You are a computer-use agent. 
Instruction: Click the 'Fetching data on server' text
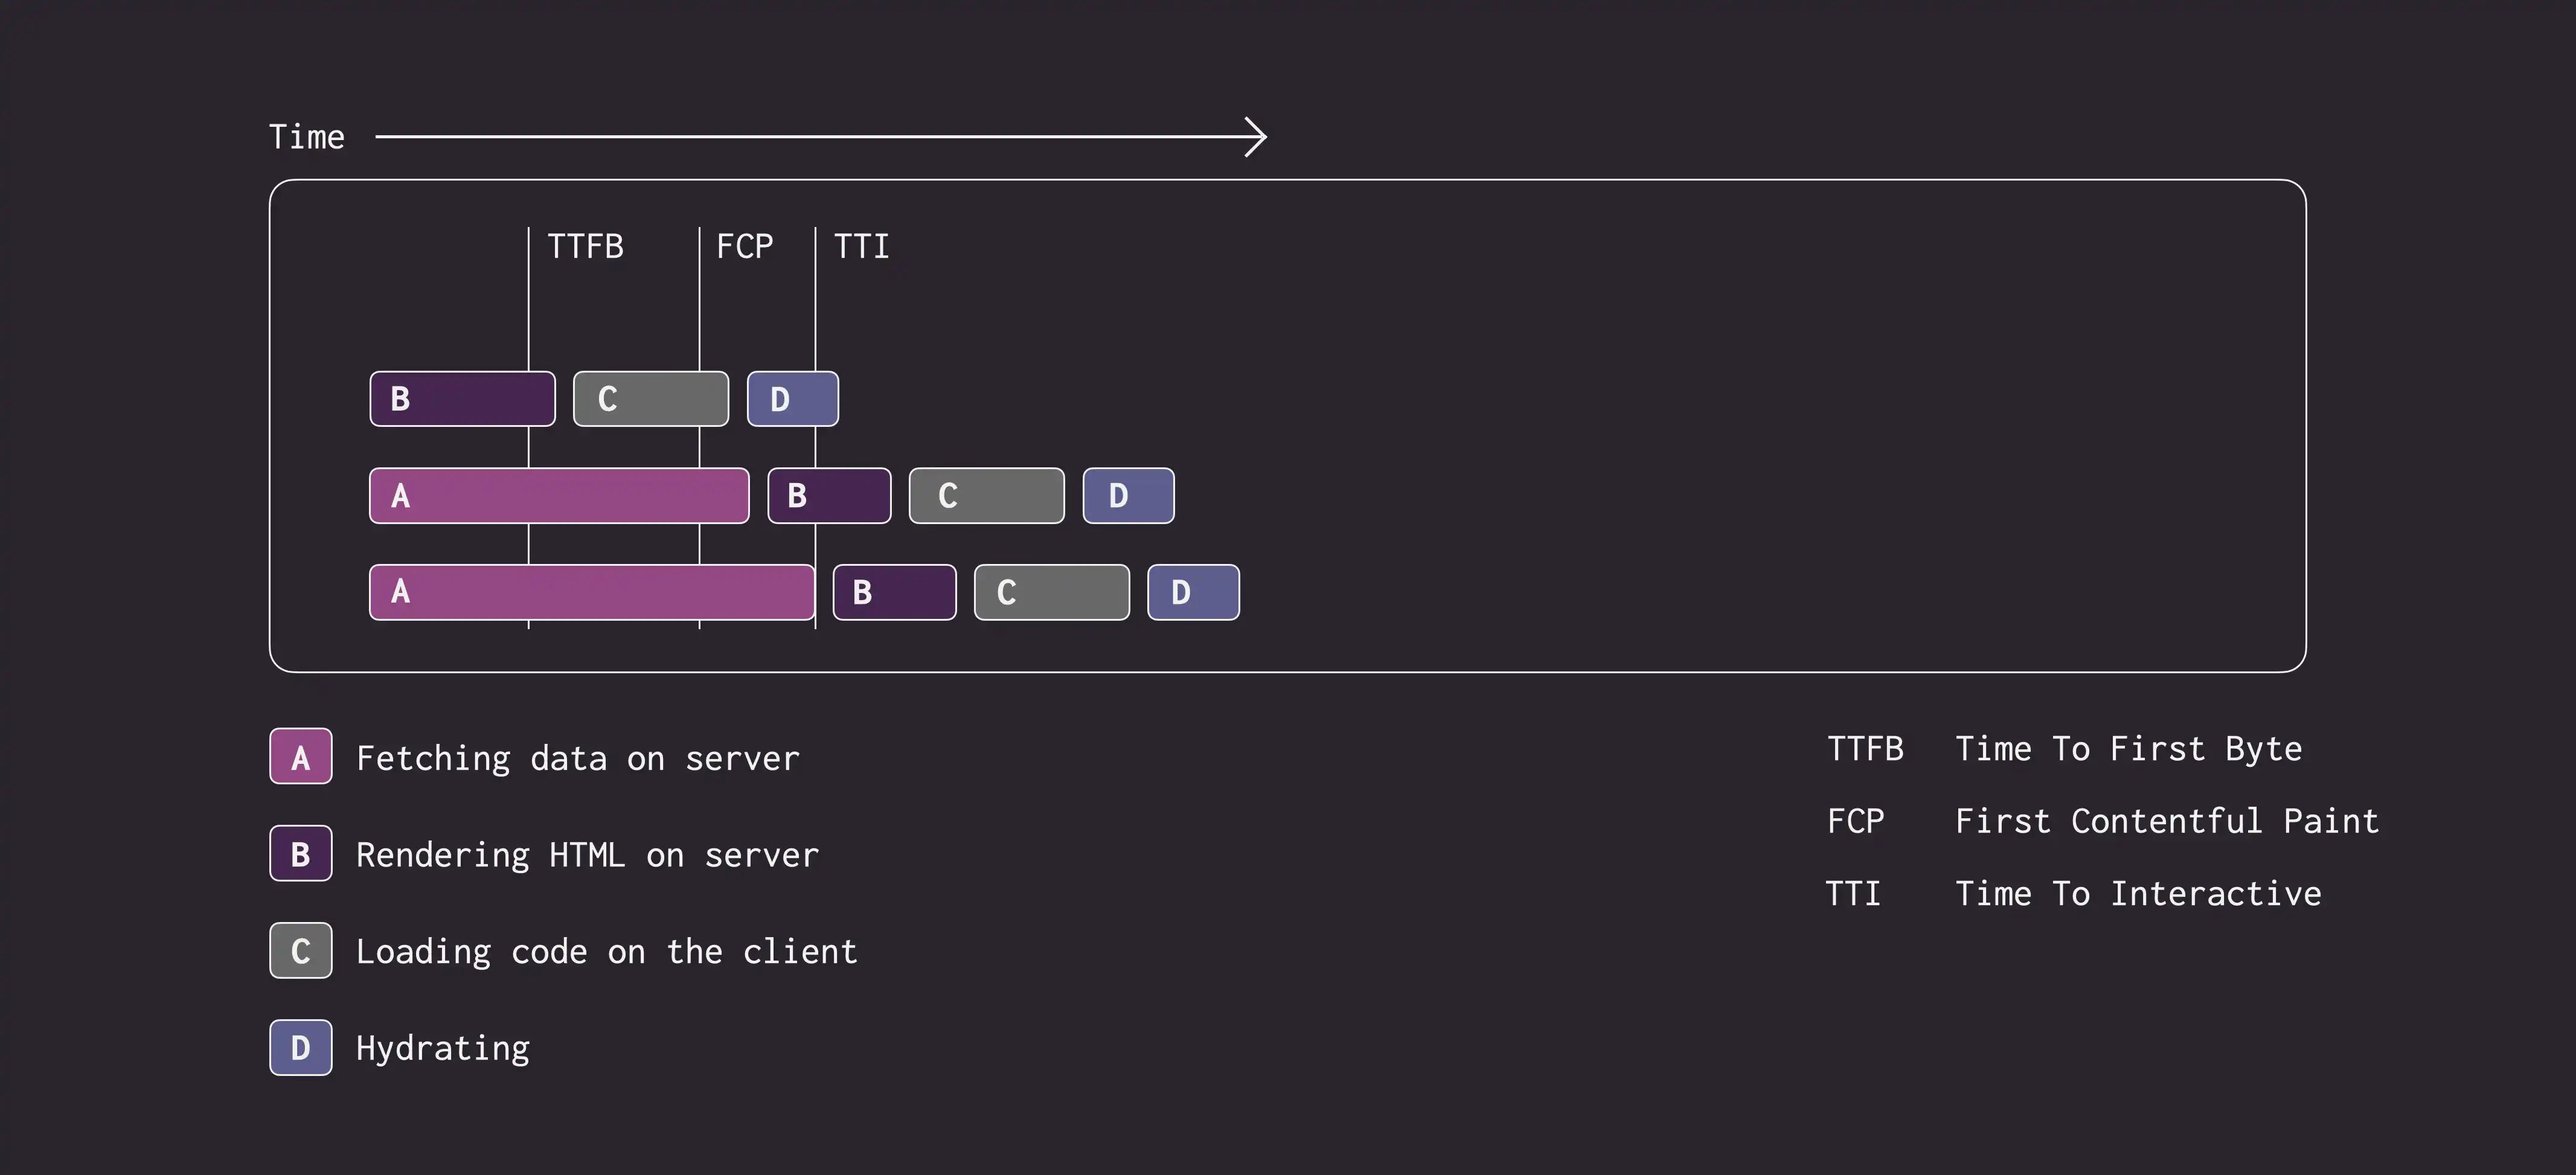(578, 759)
